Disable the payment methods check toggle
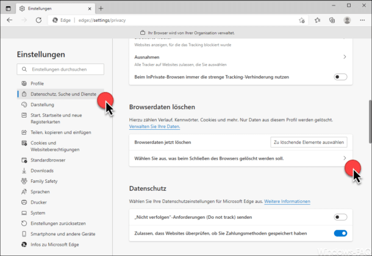This screenshot has width=372, height=256. tap(340, 233)
